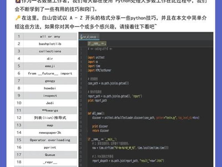Image resolution: width=222 pixels, height=167 pixels.
Task: Click the '# -*- coding:utf-8 -*-' comment line
Action: (x=100, y=49)
